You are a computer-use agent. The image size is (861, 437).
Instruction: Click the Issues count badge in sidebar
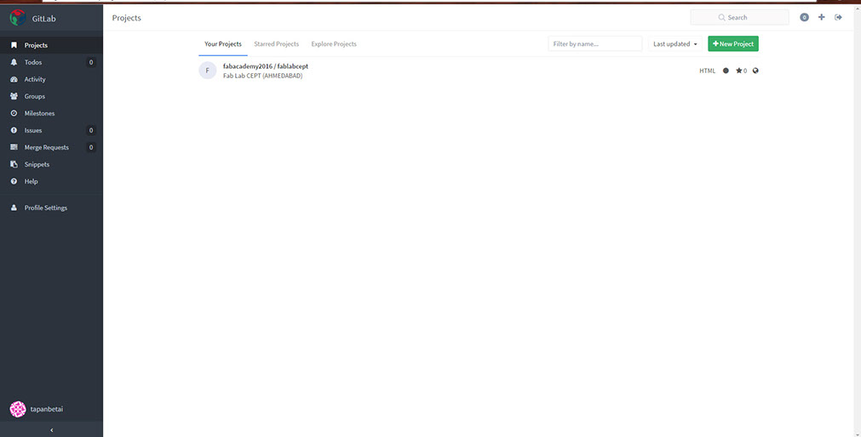tap(91, 130)
